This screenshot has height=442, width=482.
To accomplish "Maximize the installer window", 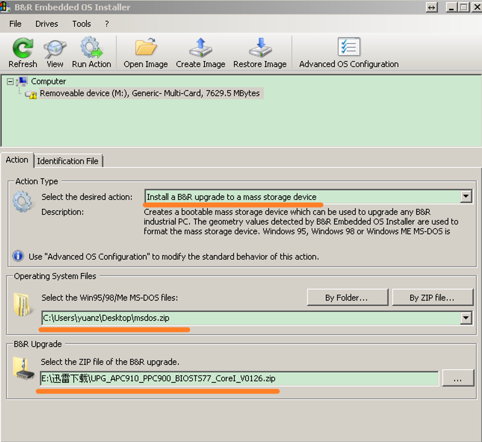I will point(463,8).
